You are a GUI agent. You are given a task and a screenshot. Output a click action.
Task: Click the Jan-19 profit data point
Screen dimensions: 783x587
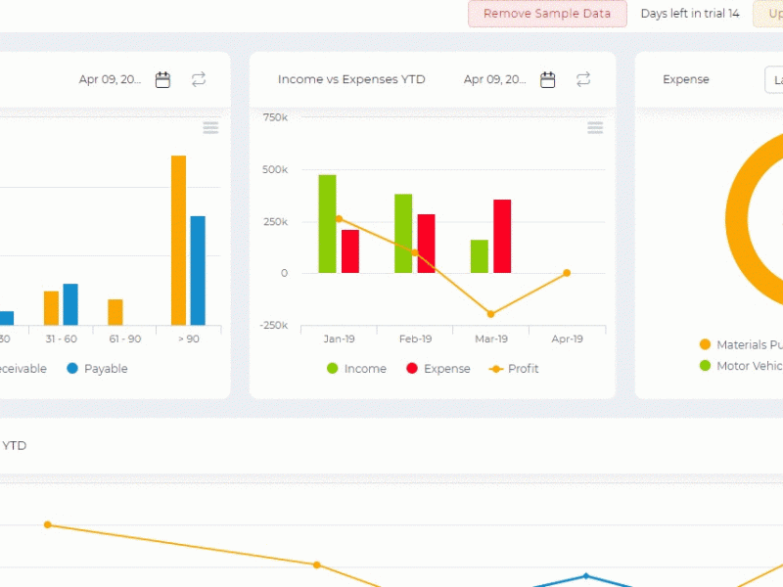pyautogui.click(x=339, y=218)
